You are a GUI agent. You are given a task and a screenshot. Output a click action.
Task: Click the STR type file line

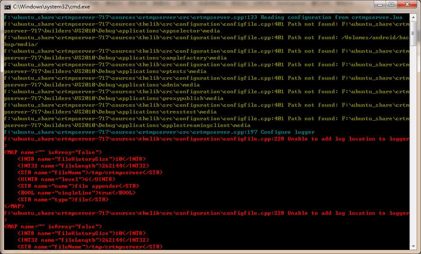pos(63,199)
